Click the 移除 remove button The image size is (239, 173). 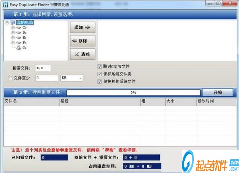point(82,41)
